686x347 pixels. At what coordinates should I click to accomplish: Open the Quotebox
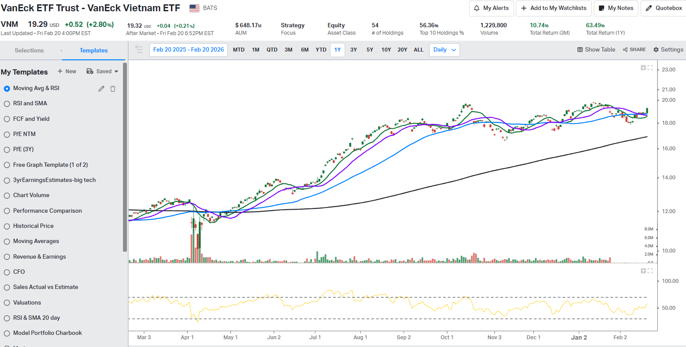(664, 8)
